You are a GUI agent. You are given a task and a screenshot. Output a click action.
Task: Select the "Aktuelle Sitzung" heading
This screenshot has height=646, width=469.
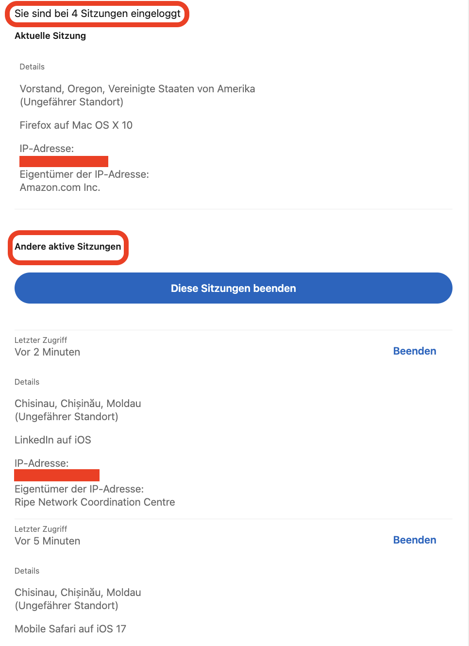pyautogui.click(x=50, y=35)
